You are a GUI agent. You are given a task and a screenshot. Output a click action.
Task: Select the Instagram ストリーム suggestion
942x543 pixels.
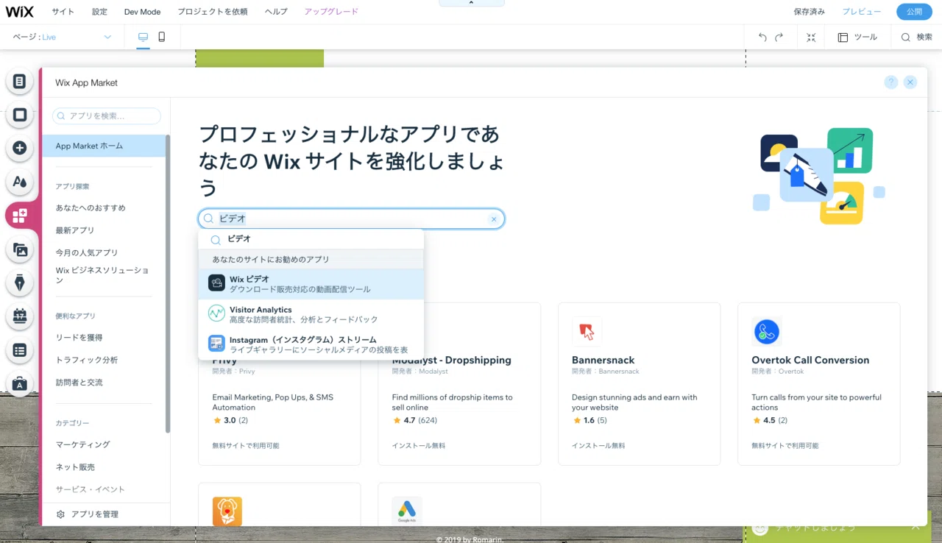click(x=311, y=344)
